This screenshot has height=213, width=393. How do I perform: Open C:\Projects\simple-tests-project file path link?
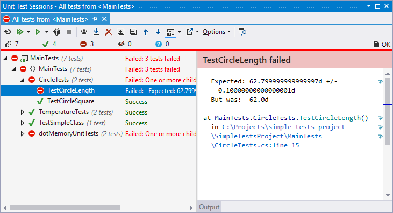pos(283,127)
